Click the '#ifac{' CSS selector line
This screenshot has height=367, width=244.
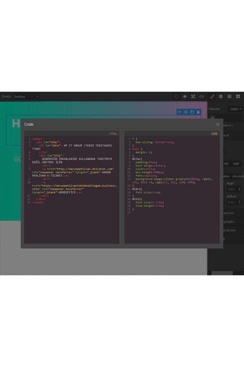137,159
